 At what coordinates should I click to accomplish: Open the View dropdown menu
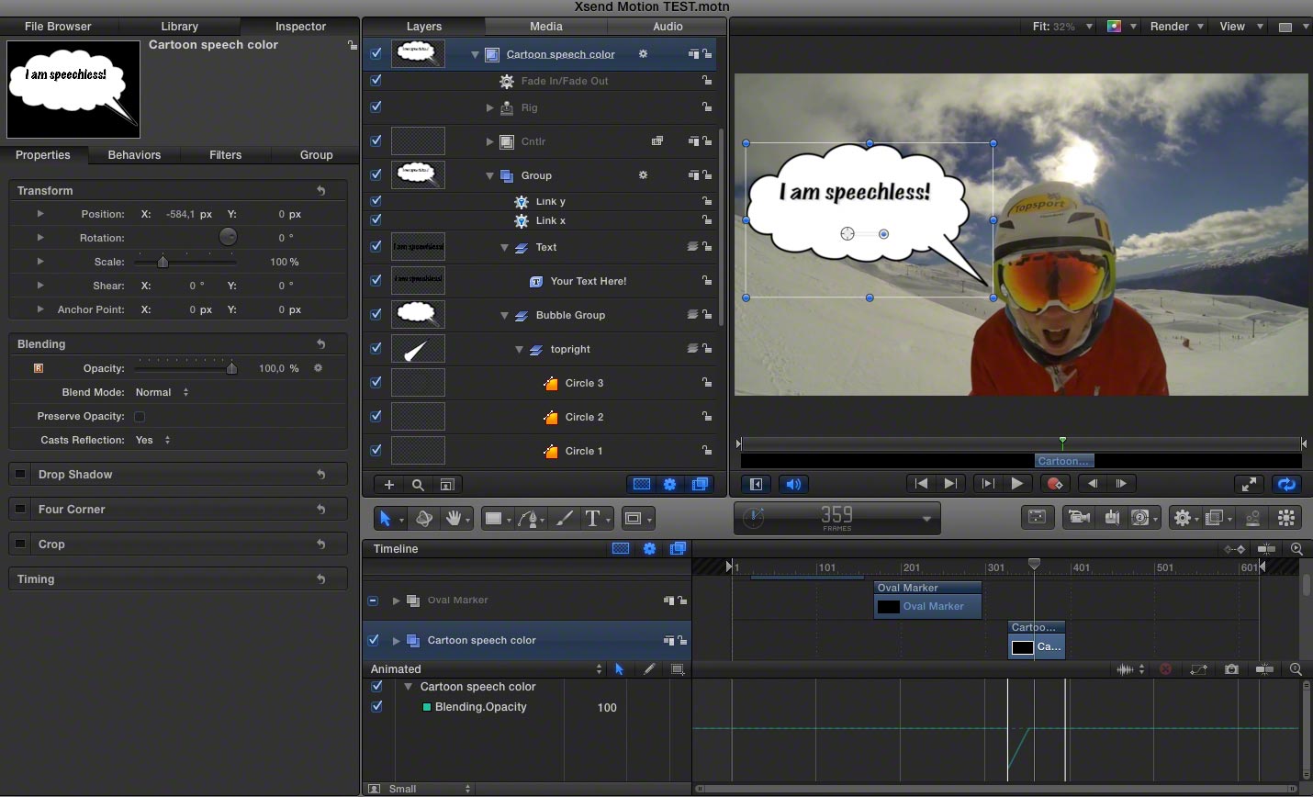(1240, 27)
